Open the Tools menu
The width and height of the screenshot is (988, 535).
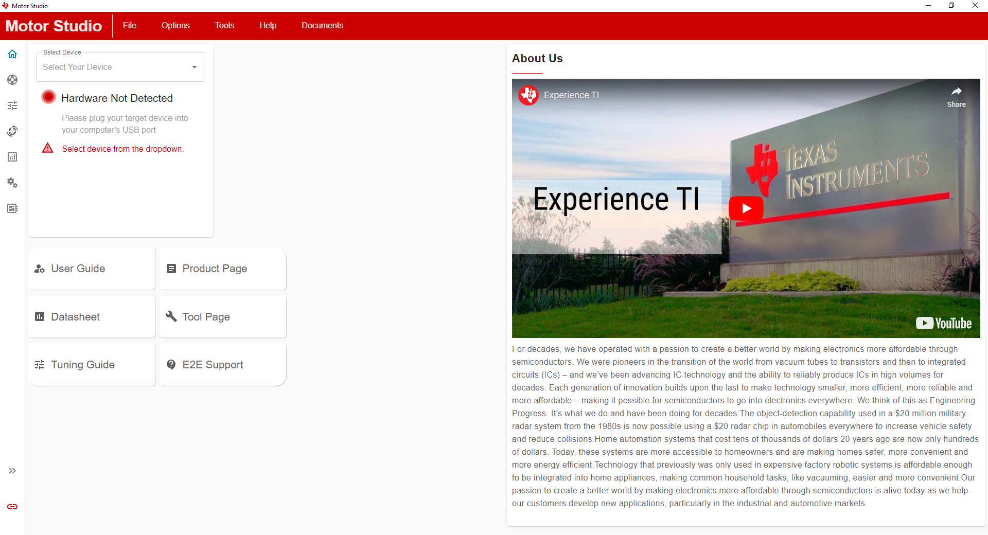(224, 26)
